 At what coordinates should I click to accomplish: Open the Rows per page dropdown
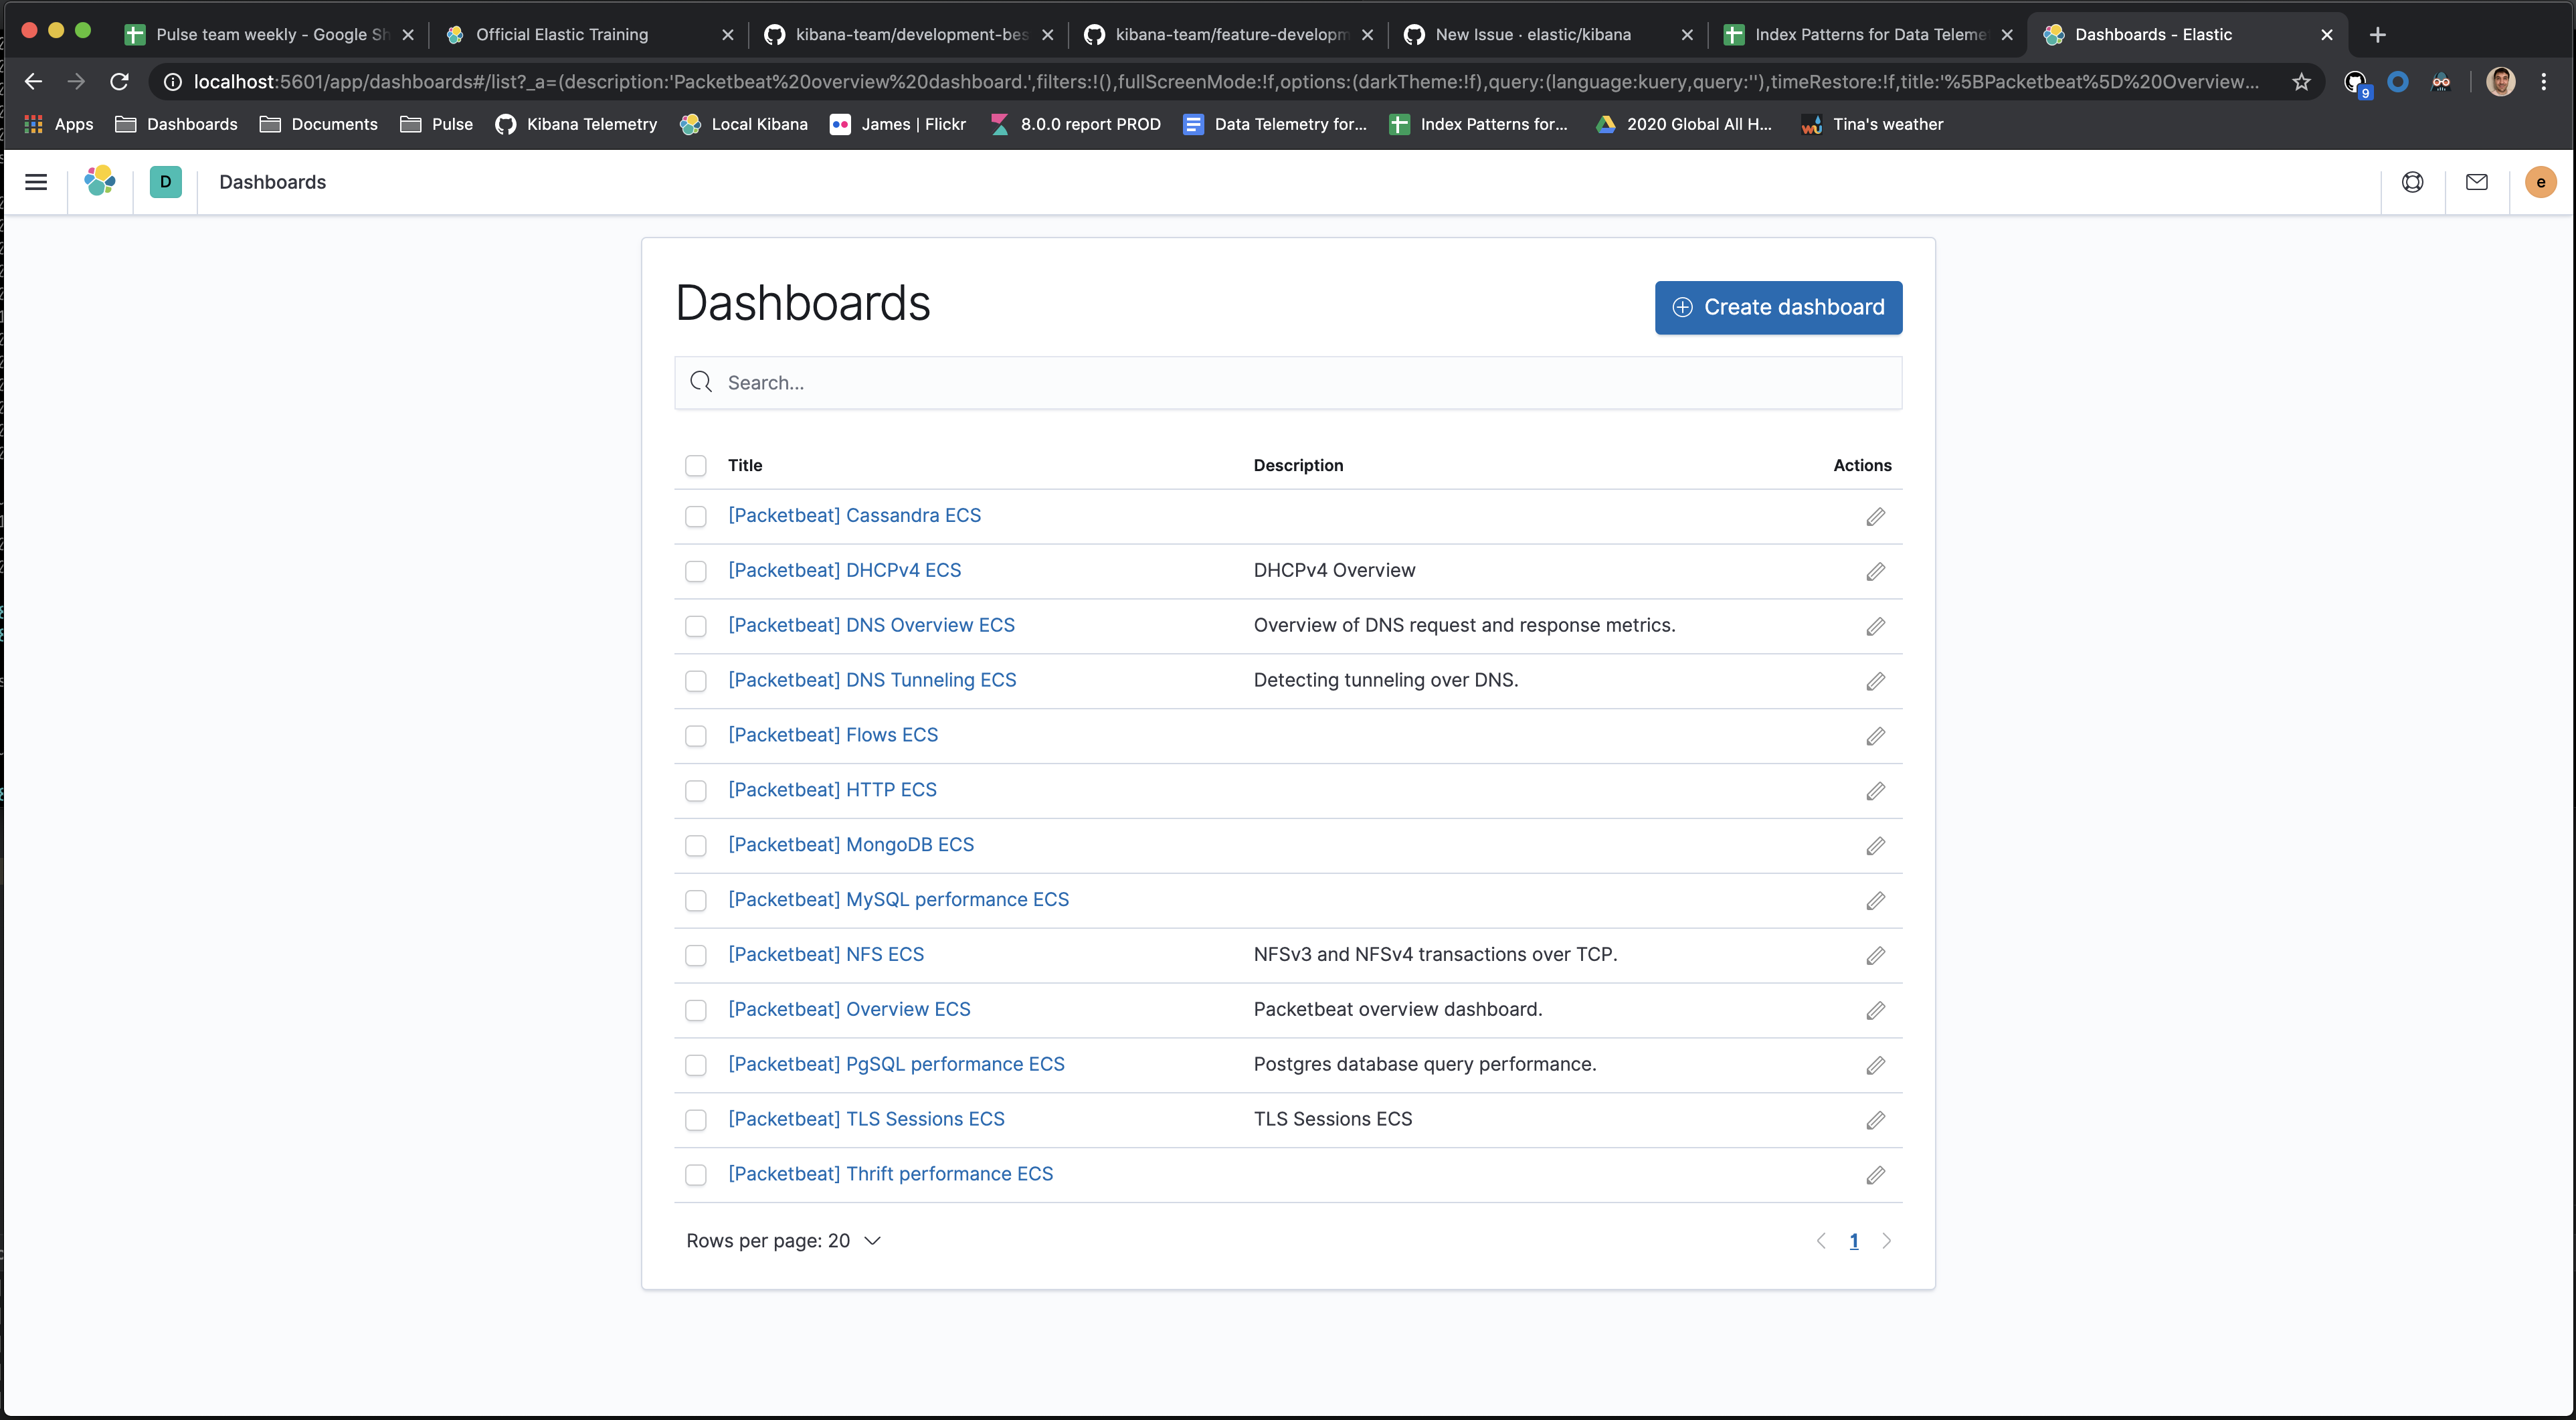(x=783, y=1241)
